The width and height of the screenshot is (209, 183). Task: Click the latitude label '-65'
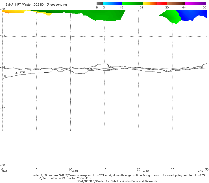[3, 35]
